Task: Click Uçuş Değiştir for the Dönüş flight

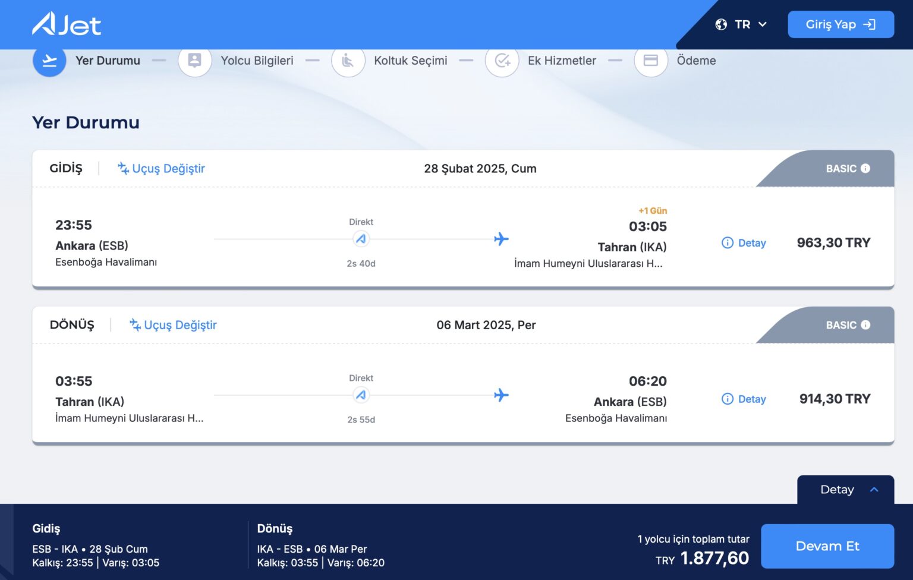Action: click(173, 325)
